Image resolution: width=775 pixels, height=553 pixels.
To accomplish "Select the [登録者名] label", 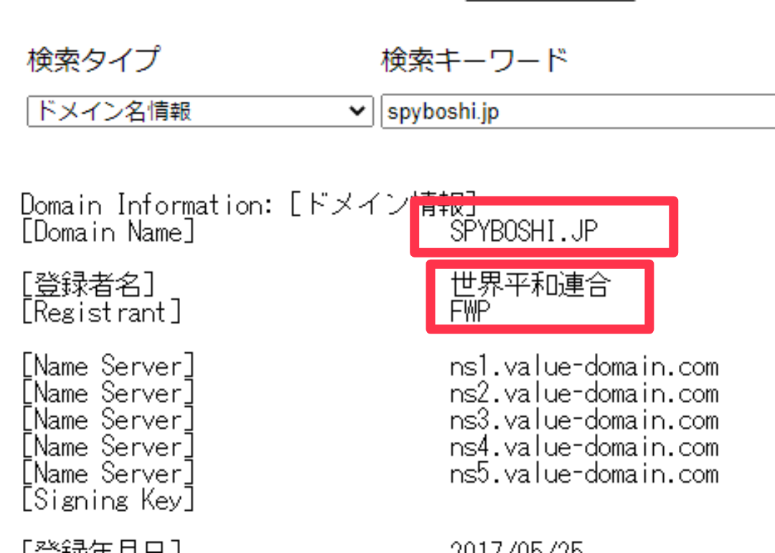I will click(88, 285).
